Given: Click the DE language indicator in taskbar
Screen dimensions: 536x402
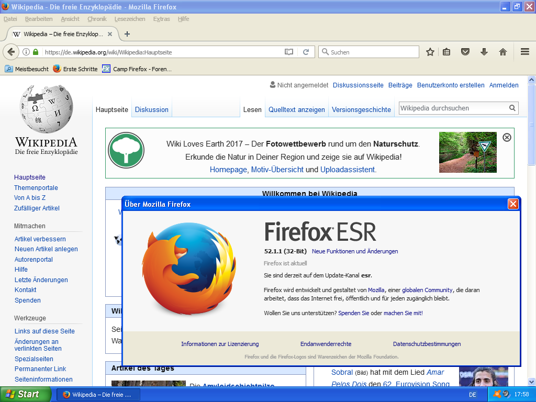Looking at the screenshot, I should (473, 395).
